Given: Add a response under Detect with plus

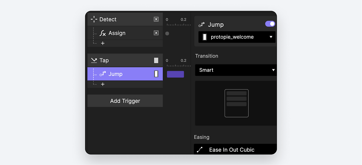Looking at the screenshot, I should (103, 43).
